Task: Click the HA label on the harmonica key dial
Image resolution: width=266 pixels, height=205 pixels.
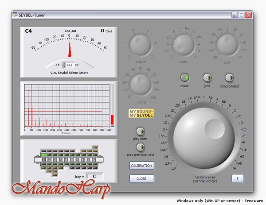Action: click(234, 168)
